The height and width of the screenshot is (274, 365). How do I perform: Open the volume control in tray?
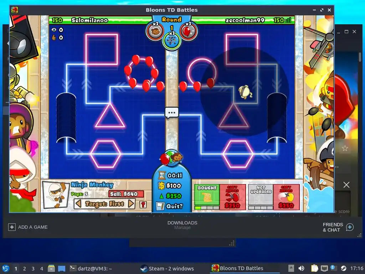pyautogui.click(x=301, y=268)
